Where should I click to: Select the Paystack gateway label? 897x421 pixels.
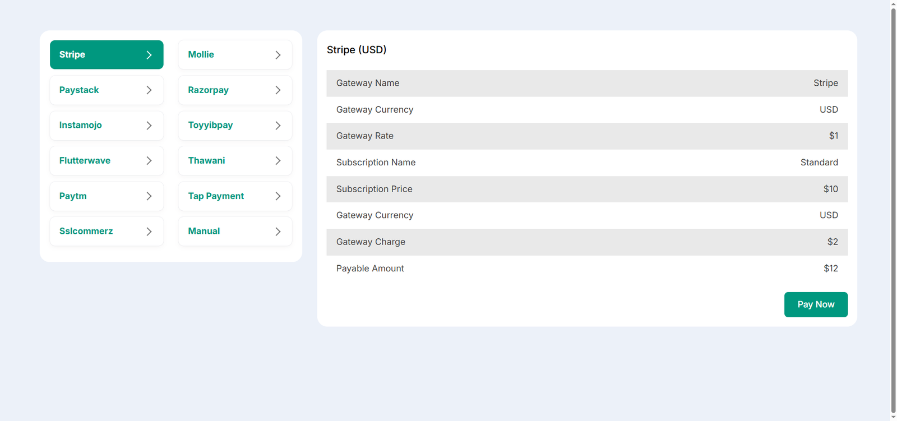click(79, 90)
